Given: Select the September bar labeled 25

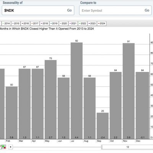Looking at the screenshot, I should point(103,126).
